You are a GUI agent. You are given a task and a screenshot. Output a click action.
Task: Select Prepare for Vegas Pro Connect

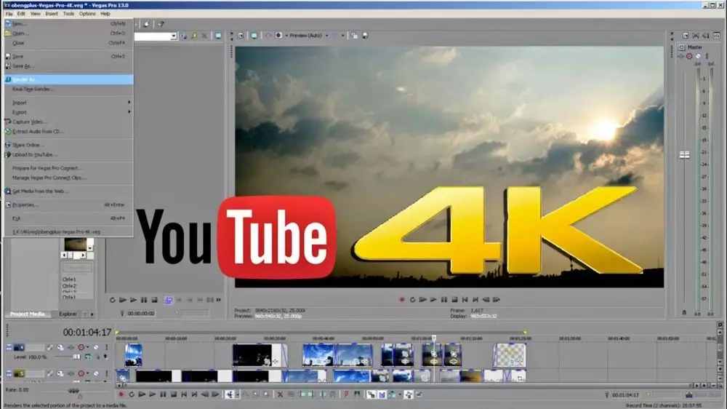(68, 168)
